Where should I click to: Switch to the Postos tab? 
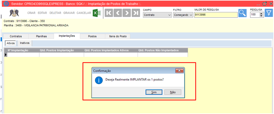click(x=92, y=36)
